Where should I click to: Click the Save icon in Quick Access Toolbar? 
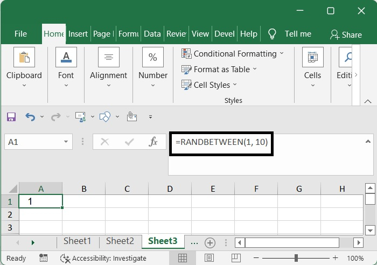click(x=11, y=116)
